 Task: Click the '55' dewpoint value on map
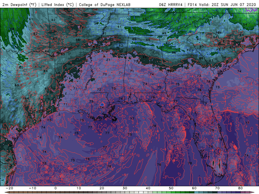(x=144, y=19)
